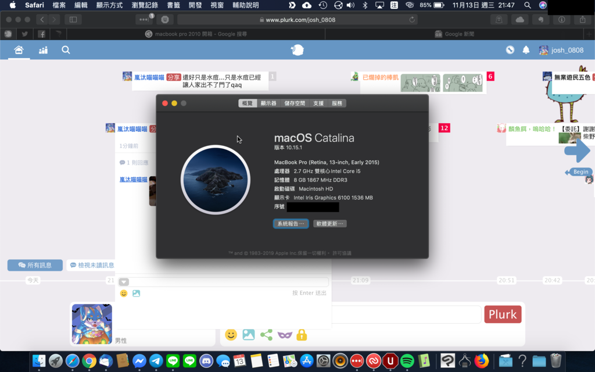
Task: Click the small emoji icon in reply box
Action: tap(124, 293)
